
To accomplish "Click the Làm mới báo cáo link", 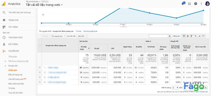I will point(202,92).
